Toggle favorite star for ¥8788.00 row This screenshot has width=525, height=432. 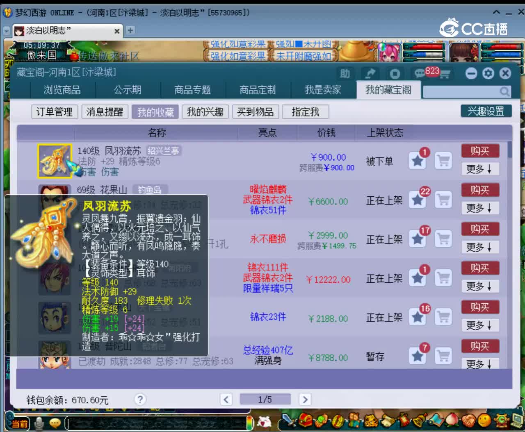pyautogui.click(x=418, y=356)
